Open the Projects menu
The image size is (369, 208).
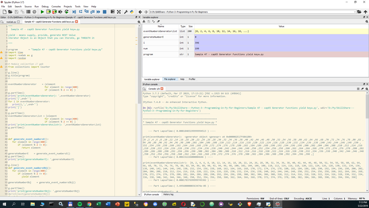(68, 6)
